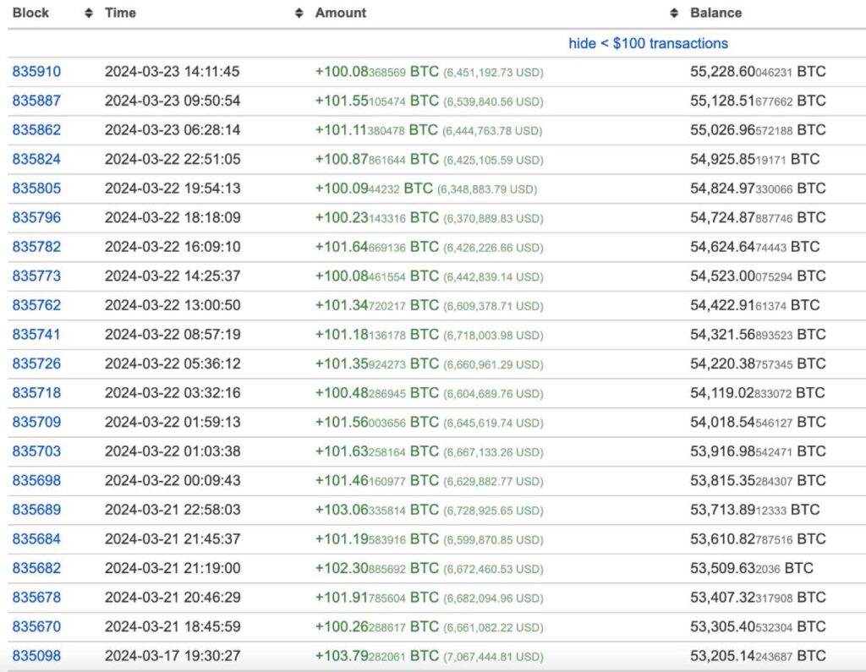The image size is (866, 672).
Task: Toggle the hide < $100 transactions link
Action: coord(648,43)
